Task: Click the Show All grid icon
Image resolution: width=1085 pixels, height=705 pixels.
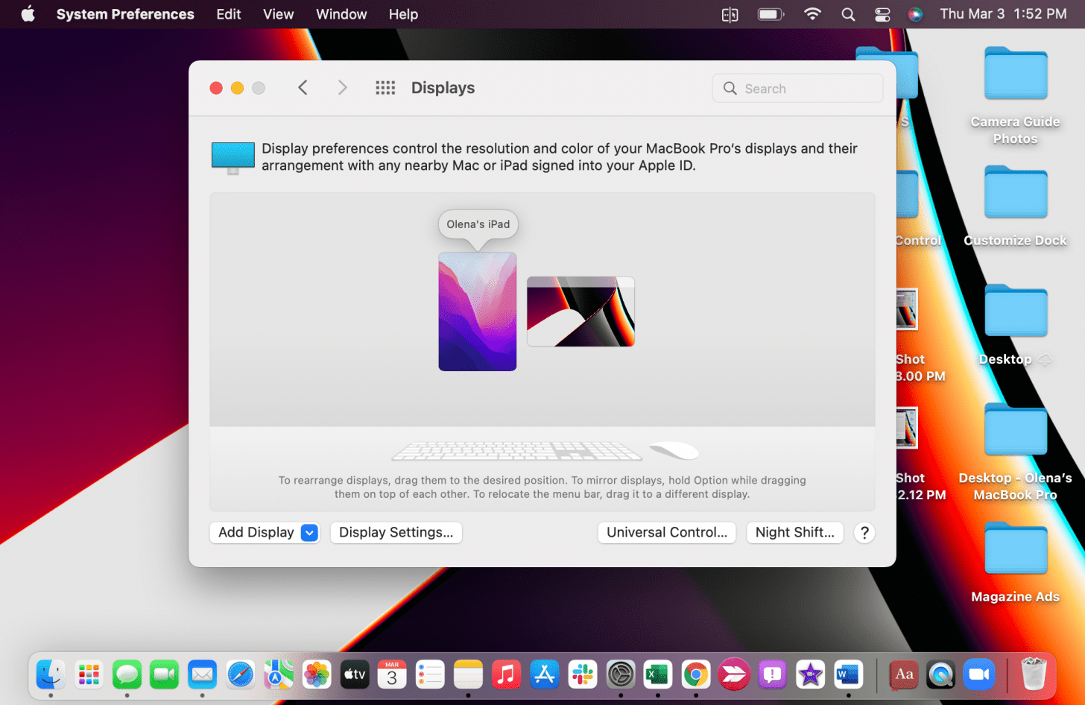Action: coord(385,88)
